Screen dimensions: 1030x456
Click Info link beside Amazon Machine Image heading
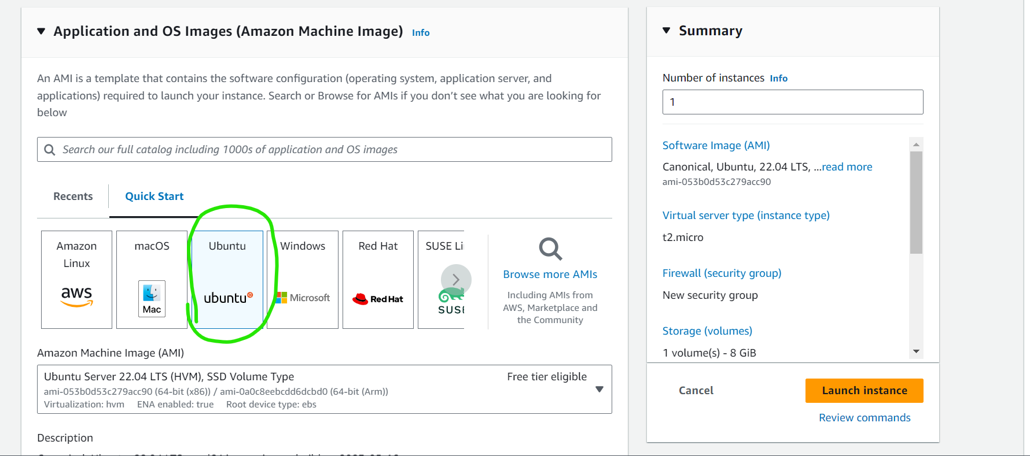pos(421,33)
